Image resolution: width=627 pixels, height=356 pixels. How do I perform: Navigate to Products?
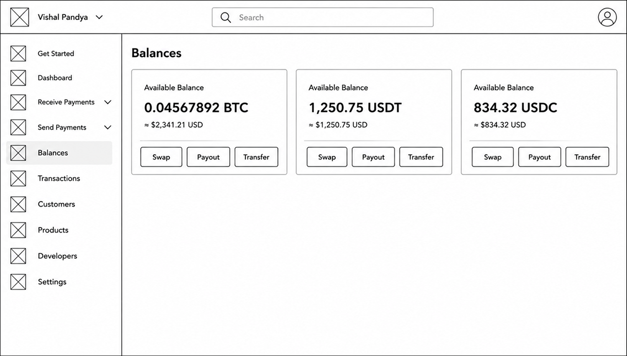(x=53, y=230)
